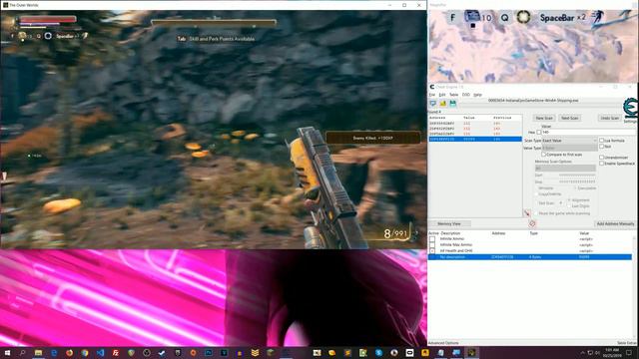Click SpaceBar x2 dodge indicator in magnifier
Screen dimensions: 639x359
point(563,18)
